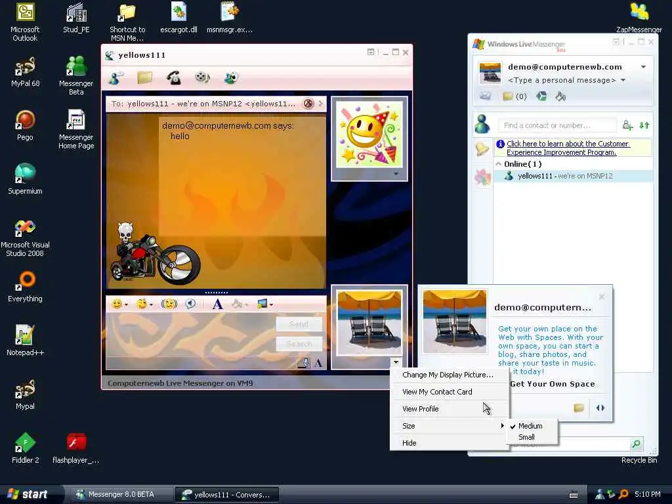Open the video call film reel icon
The image size is (672, 504).
[202, 77]
